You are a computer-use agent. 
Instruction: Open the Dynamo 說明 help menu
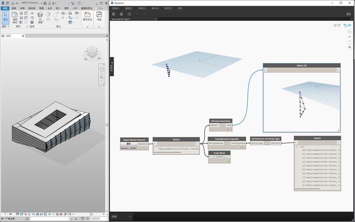pos(180,8)
